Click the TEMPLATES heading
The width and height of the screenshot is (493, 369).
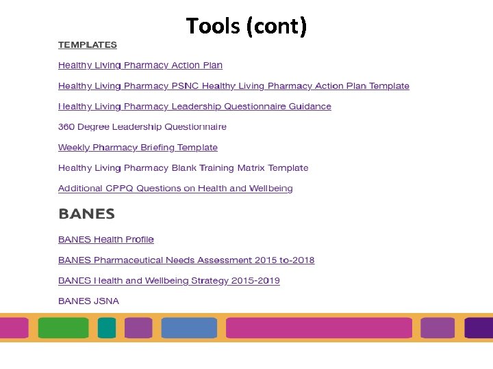click(x=88, y=45)
